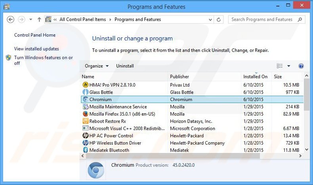Click product version 45.0.2420.0 value
The width and height of the screenshot is (313, 185).
click(183, 165)
